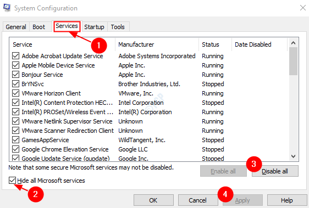This screenshot has height=208, width=309.
Task: Click the Apply button
Action: pos(242,200)
